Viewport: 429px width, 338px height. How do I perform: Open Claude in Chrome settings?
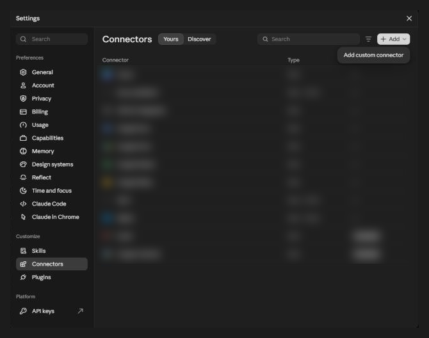52,216
